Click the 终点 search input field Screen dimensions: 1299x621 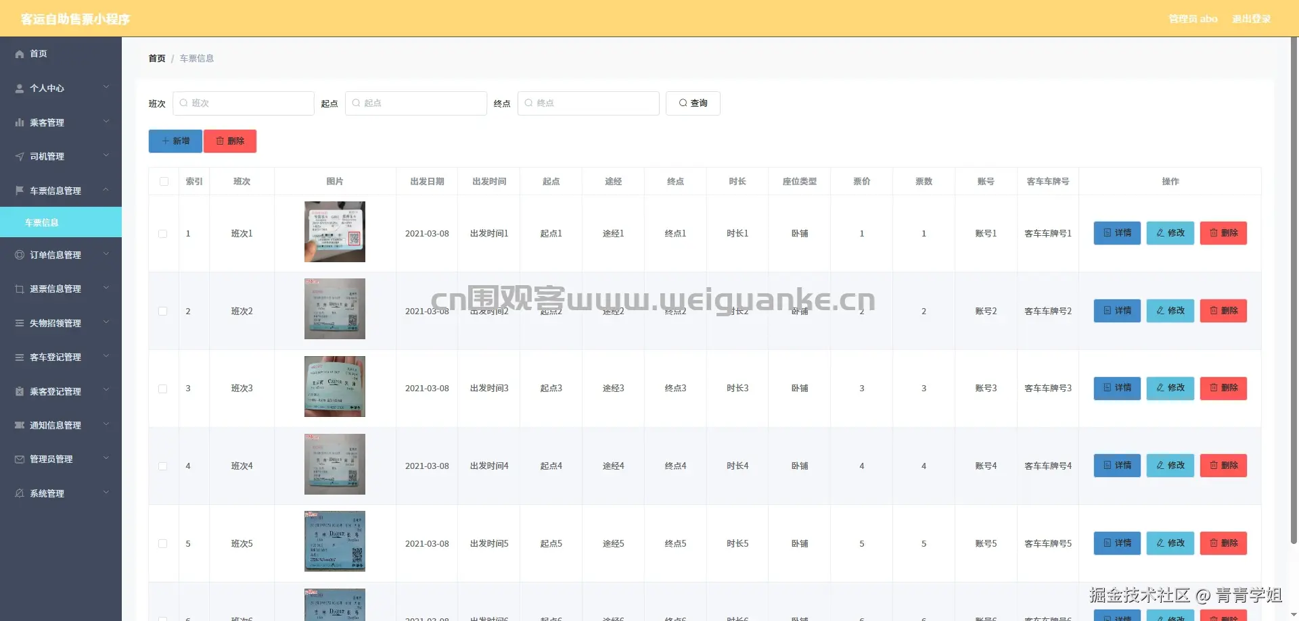click(x=589, y=103)
